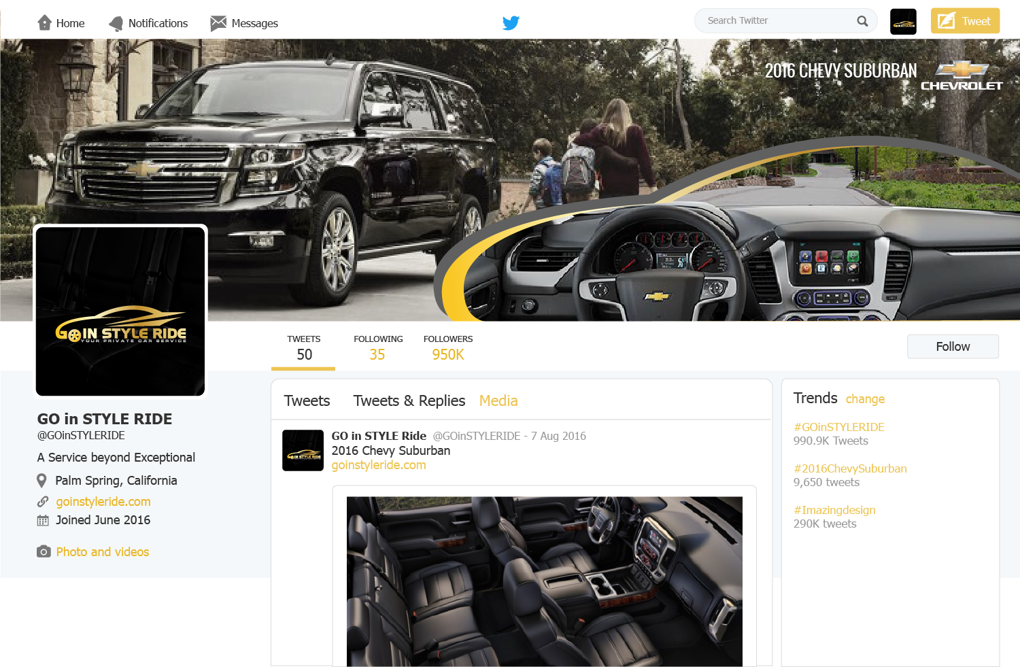Click in the Search Twitter field

tap(786, 21)
